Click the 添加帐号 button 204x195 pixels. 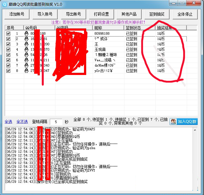[17, 14]
